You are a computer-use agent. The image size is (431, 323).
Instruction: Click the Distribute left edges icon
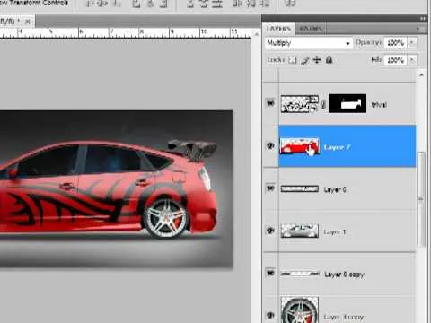click(x=237, y=3)
